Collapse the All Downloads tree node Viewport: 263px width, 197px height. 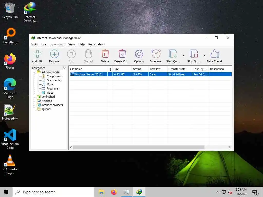point(34,72)
